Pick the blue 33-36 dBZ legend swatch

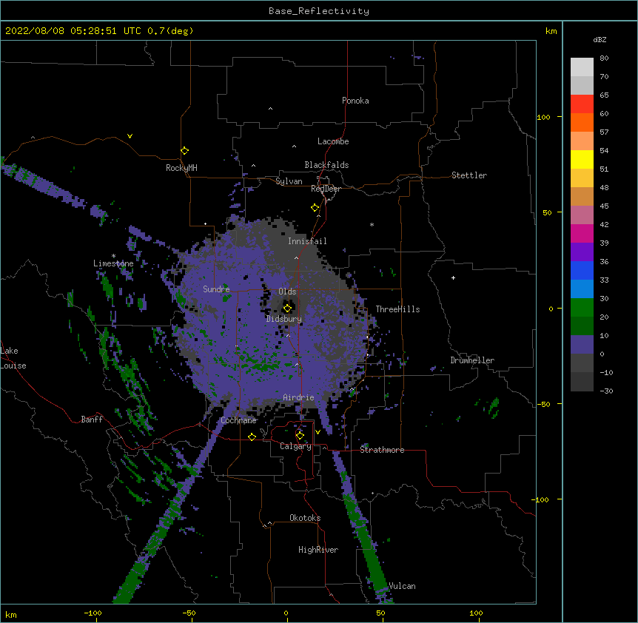point(582,271)
